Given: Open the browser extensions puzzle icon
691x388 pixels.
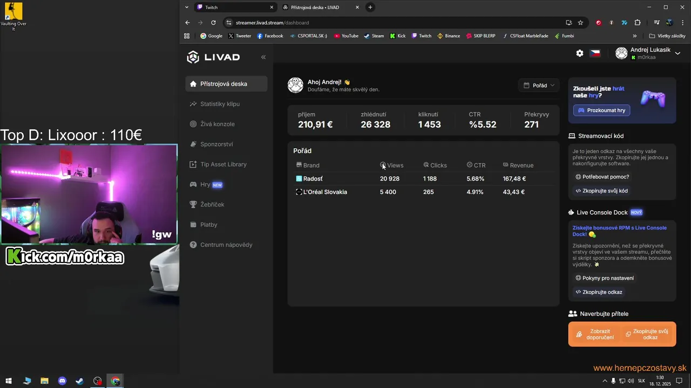Looking at the screenshot, I should pyautogui.click(x=638, y=23).
